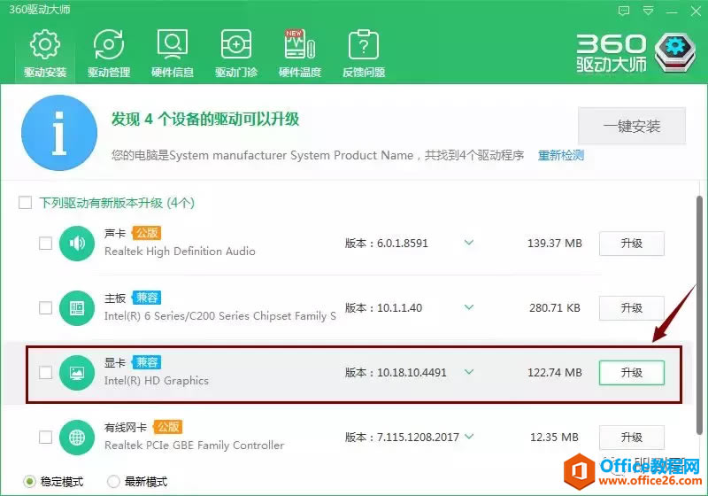708x496 pixels.
Task: Open the 反馈问题 clipboard question icon
Action: [364, 43]
